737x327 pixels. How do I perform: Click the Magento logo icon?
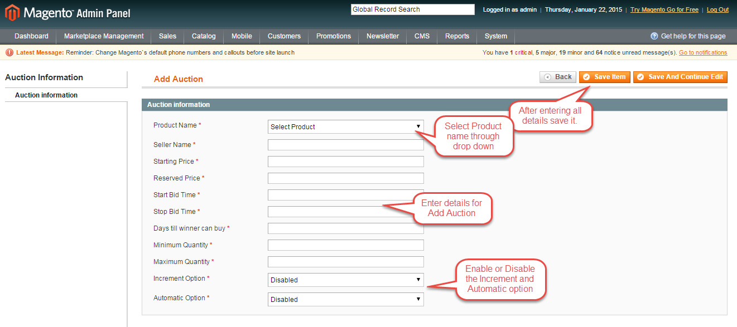[x=12, y=12]
